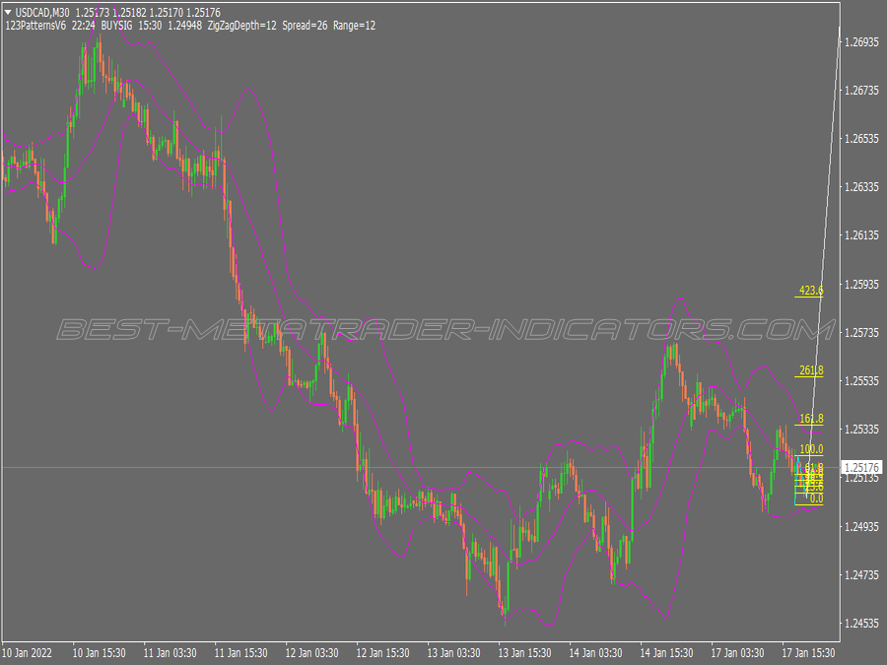887x665 pixels.
Task: Click the BUYSIG text in header
Action: pyautogui.click(x=117, y=26)
